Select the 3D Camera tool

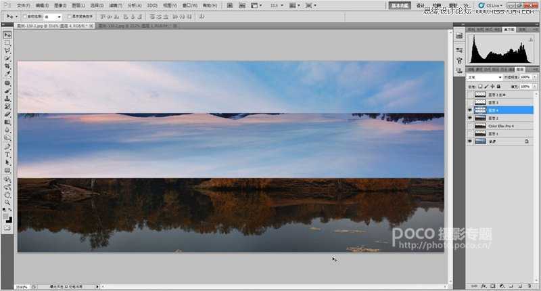point(7,187)
